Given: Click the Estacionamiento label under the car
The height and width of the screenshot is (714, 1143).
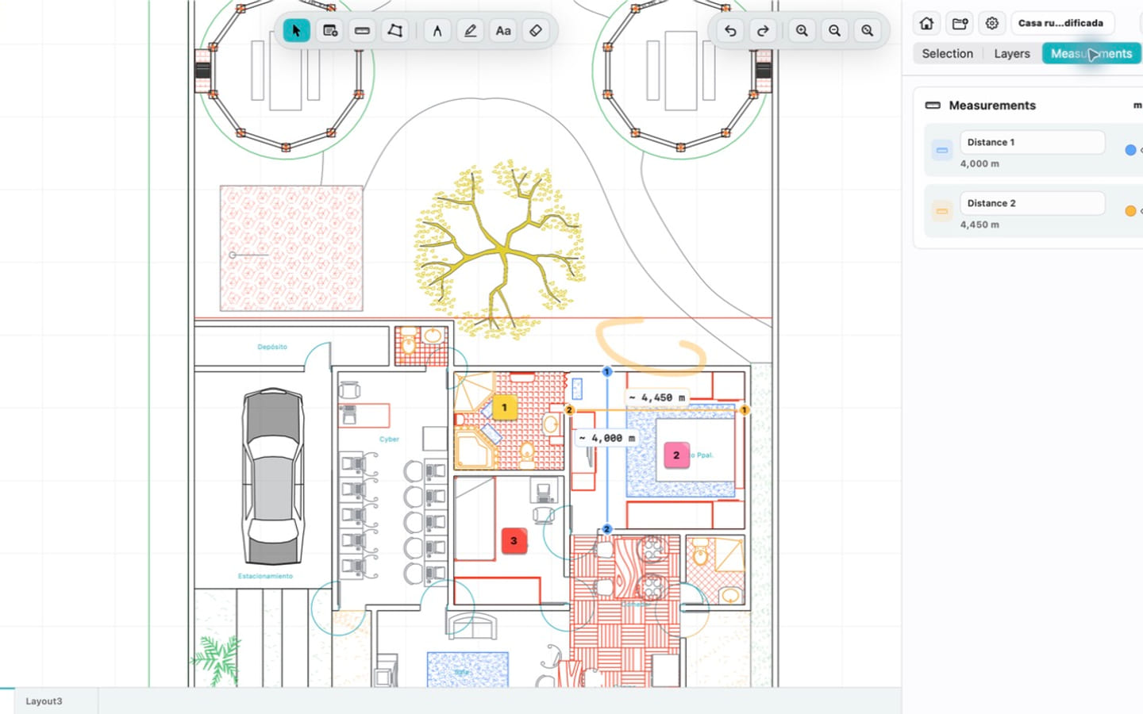Looking at the screenshot, I should [x=265, y=576].
